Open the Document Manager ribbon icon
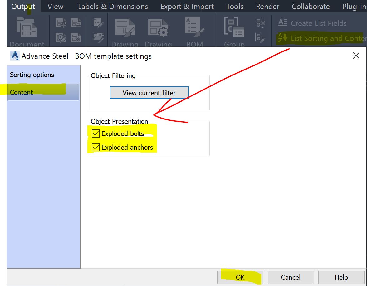The image size is (367, 286). coord(27,27)
